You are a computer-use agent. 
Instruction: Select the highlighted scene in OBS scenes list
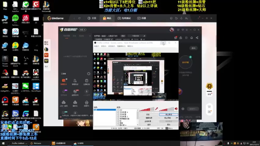pyautogui.click(x=105, y=110)
